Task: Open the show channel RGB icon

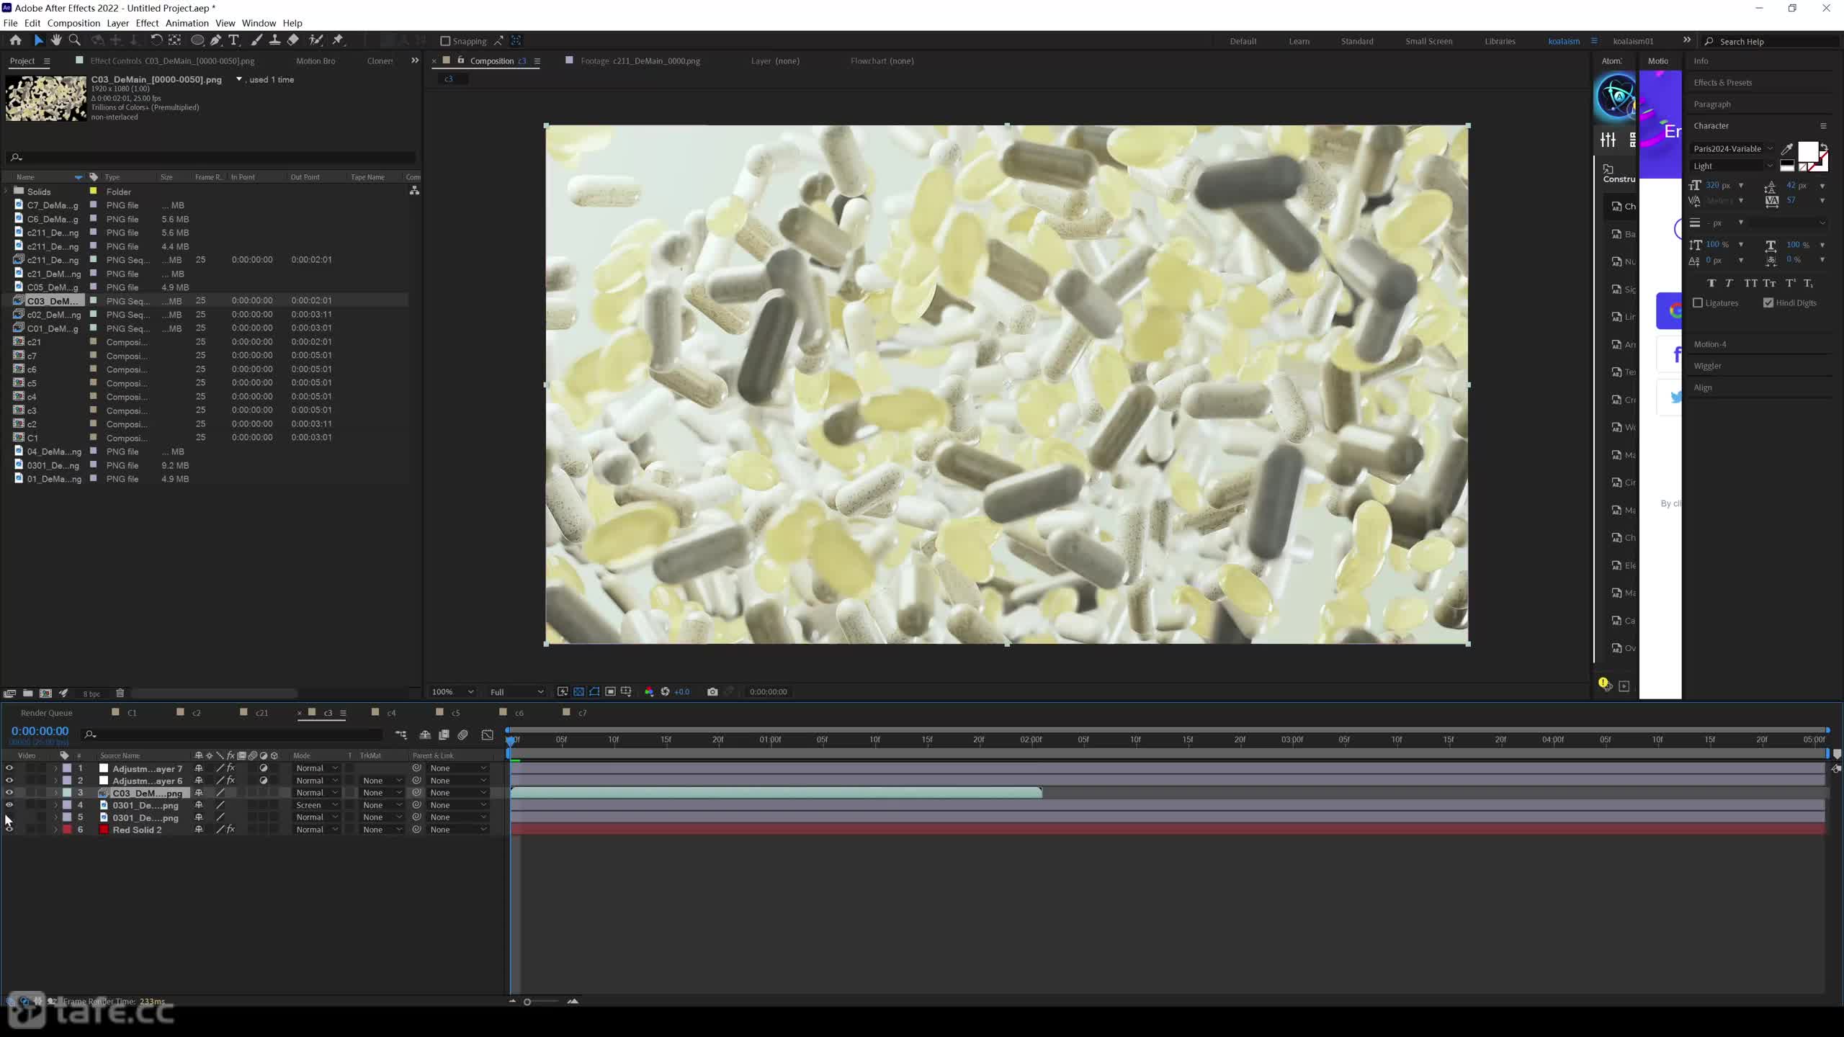Action: coord(649,691)
